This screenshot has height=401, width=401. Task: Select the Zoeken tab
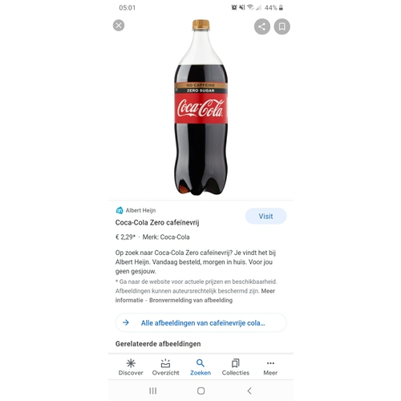pyautogui.click(x=200, y=367)
